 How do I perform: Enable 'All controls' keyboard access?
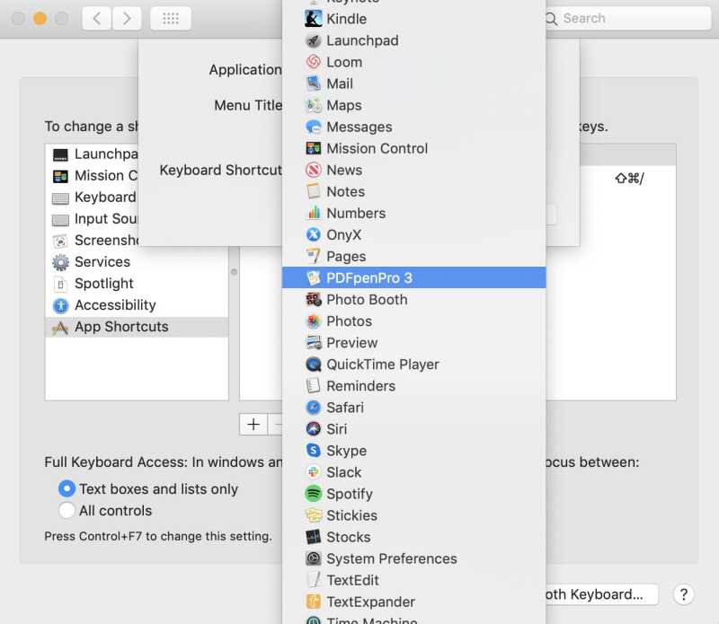click(x=67, y=511)
